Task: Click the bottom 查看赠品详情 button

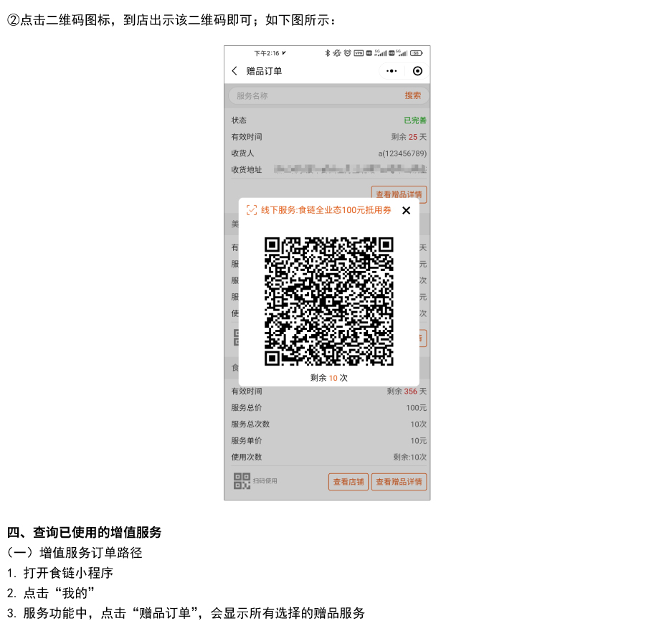Action: click(x=399, y=482)
